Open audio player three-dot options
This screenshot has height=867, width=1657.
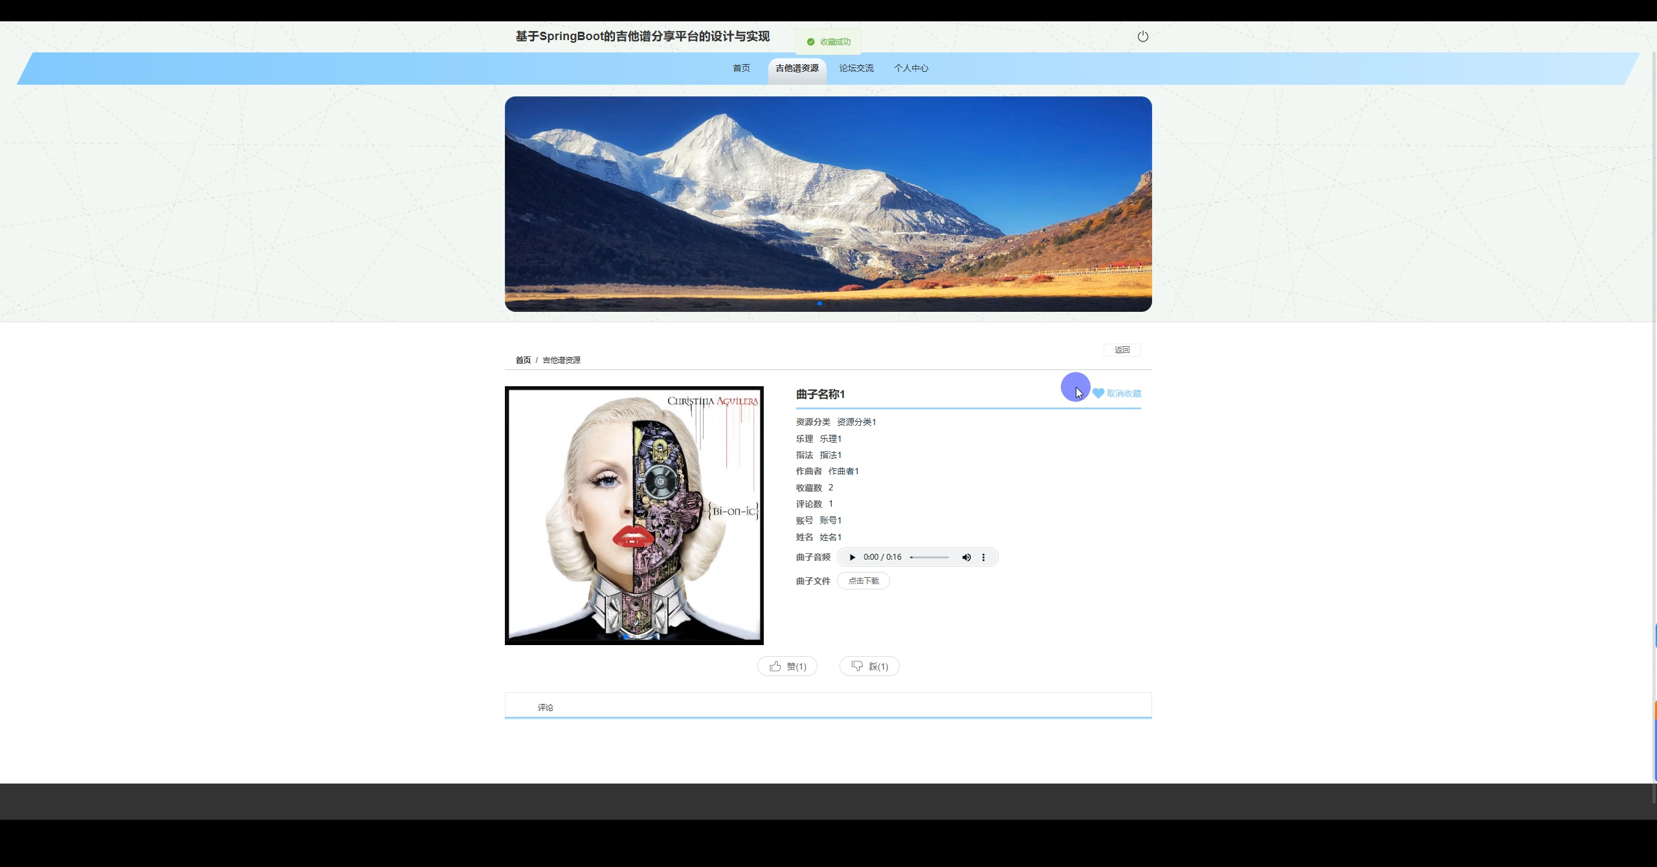(983, 557)
